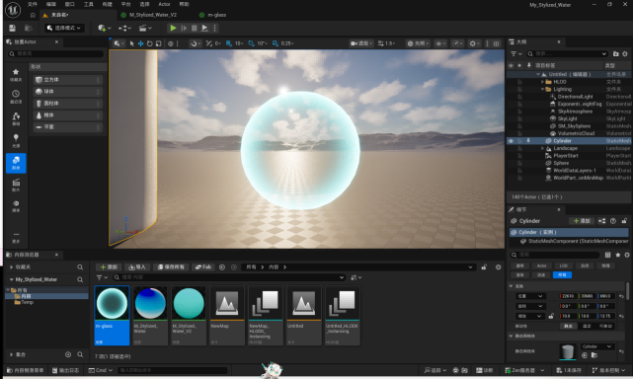The height and width of the screenshot is (379, 633).
Task: Collapse the Transform section in Details
Action: pyautogui.click(x=512, y=286)
